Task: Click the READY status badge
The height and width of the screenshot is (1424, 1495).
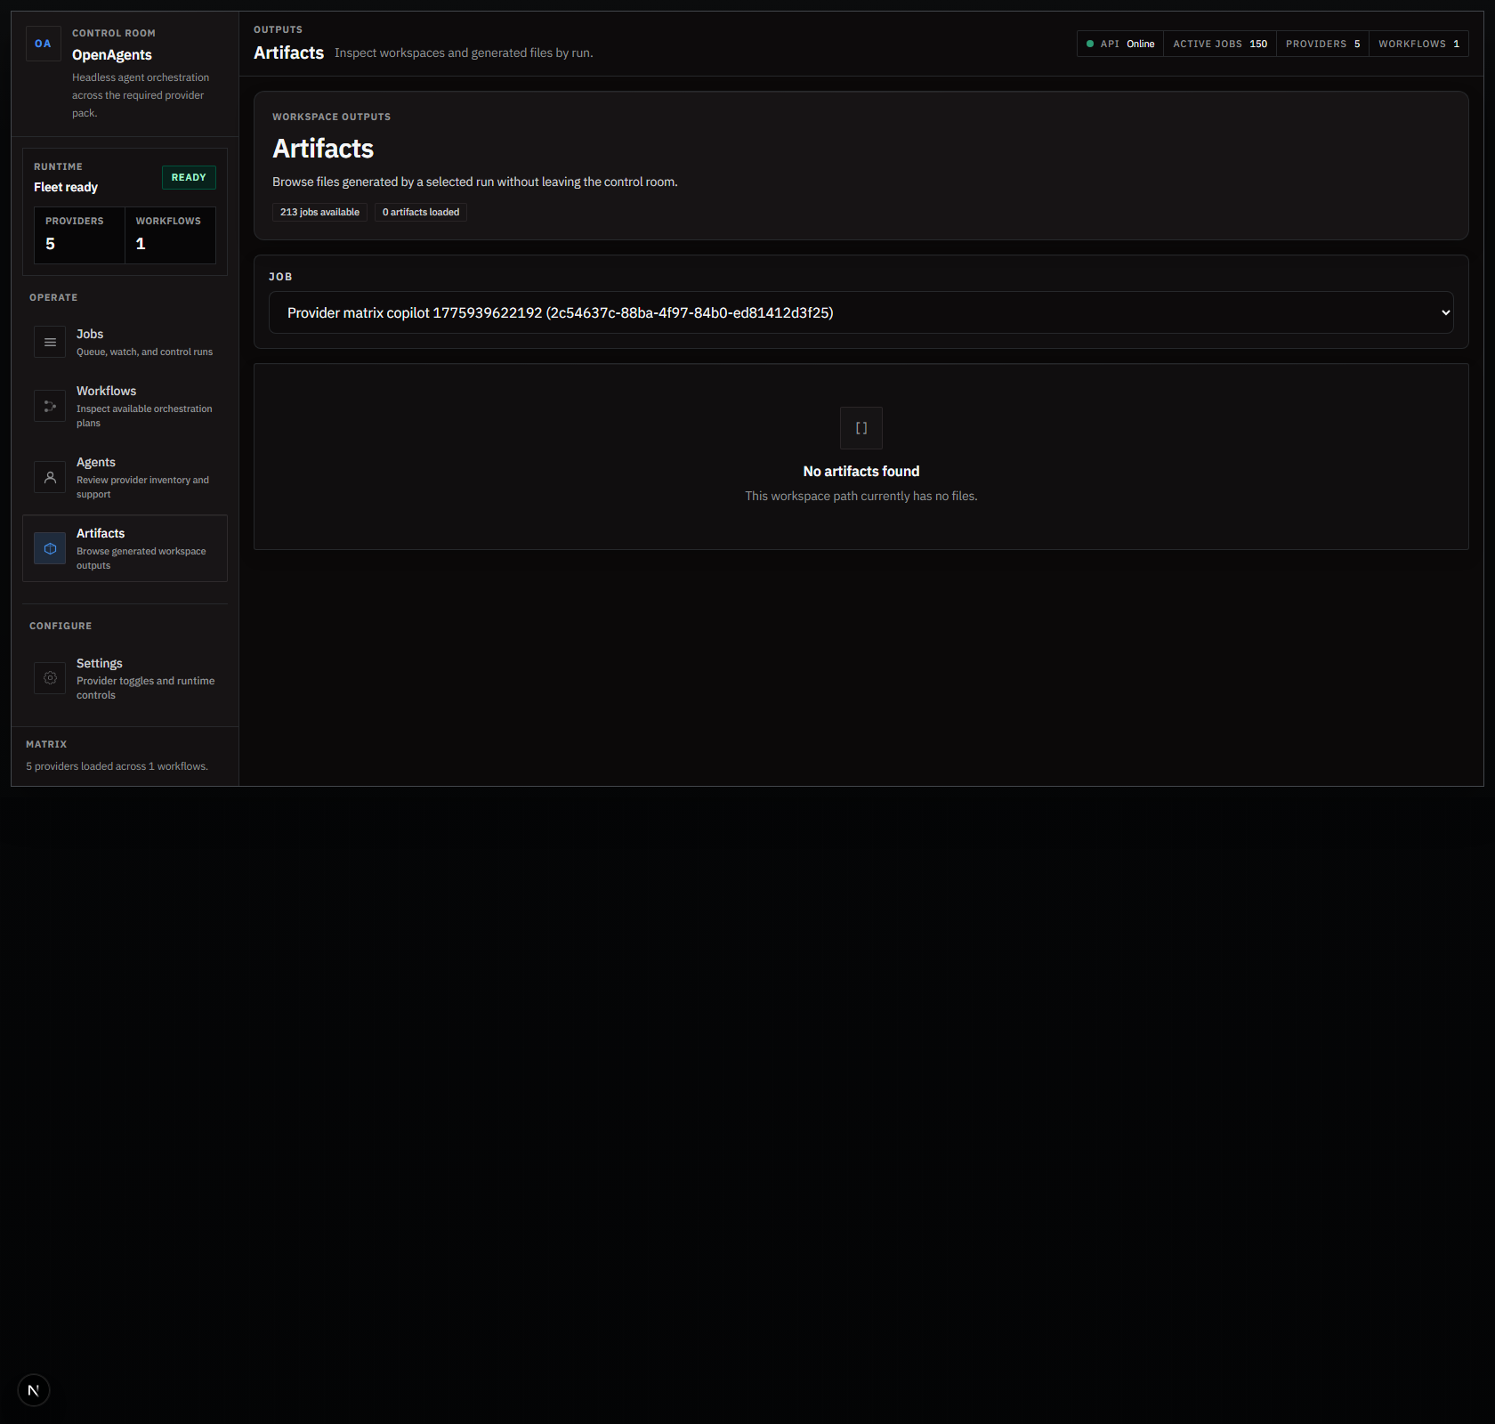Action: (x=189, y=177)
